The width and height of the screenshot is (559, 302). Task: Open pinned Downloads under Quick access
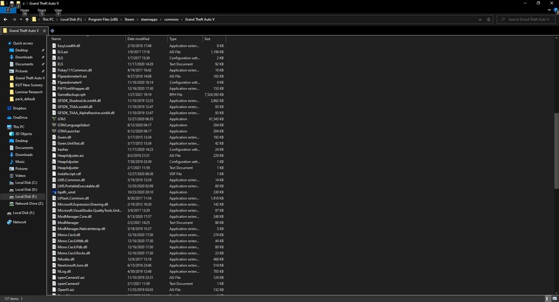tap(24, 57)
